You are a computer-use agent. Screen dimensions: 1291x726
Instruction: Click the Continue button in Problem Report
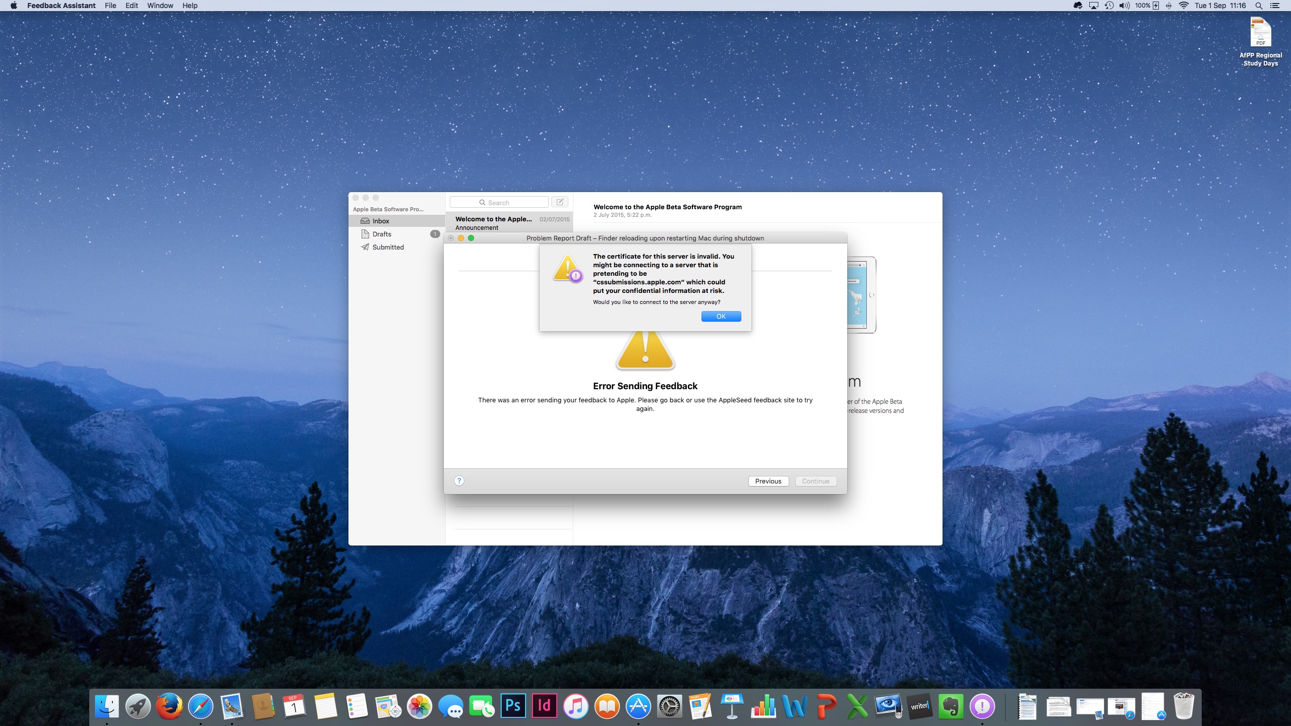pyautogui.click(x=815, y=481)
